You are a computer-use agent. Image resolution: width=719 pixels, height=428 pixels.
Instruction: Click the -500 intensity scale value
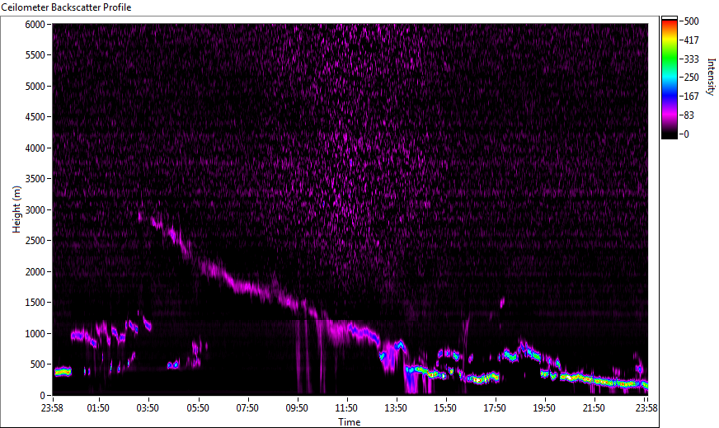[x=689, y=21]
